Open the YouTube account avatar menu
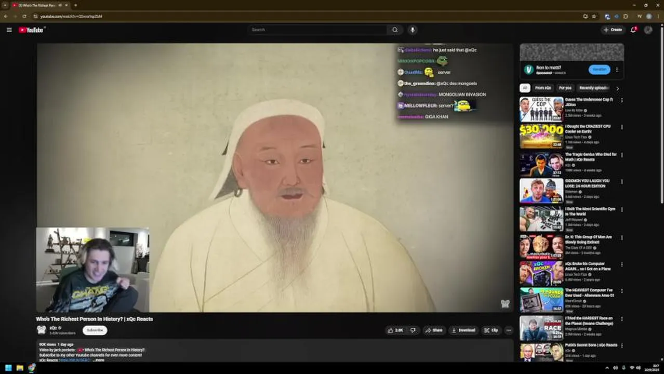 [648, 30]
